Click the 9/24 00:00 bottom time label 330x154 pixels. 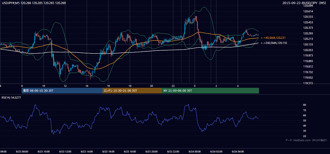tap(195, 152)
